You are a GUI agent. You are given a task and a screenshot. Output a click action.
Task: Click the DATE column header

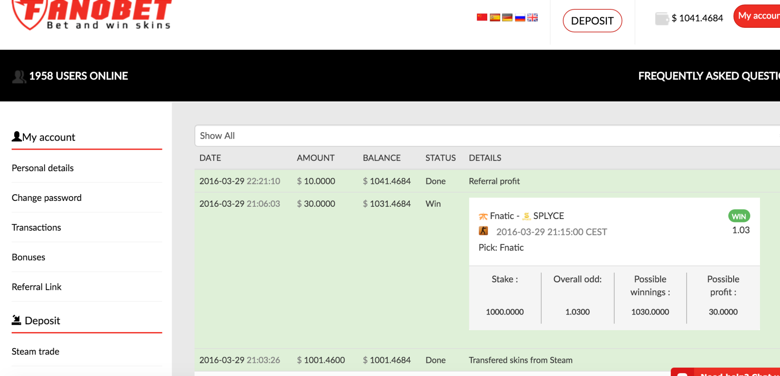[210, 158]
